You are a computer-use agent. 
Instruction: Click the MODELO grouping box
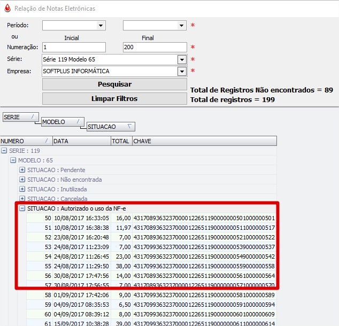[x=63, y=122]
